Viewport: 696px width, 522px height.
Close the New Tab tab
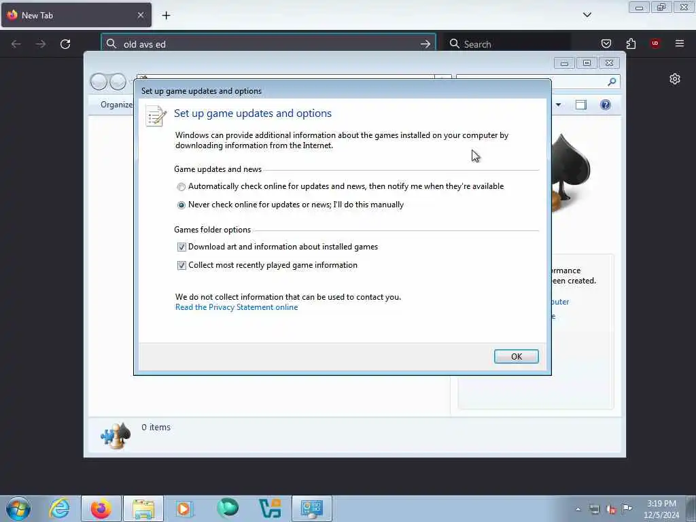coord(141,15)
